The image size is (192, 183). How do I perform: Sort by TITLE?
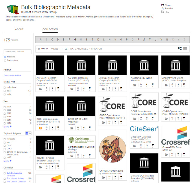64,49
